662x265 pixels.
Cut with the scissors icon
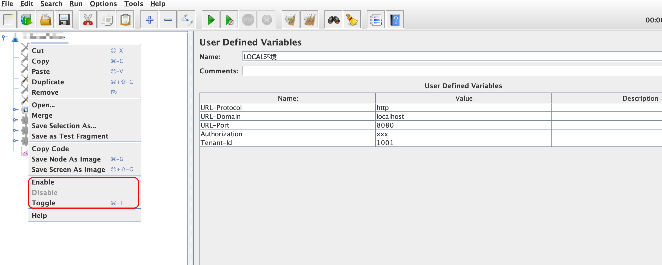(x=88, y=20)
